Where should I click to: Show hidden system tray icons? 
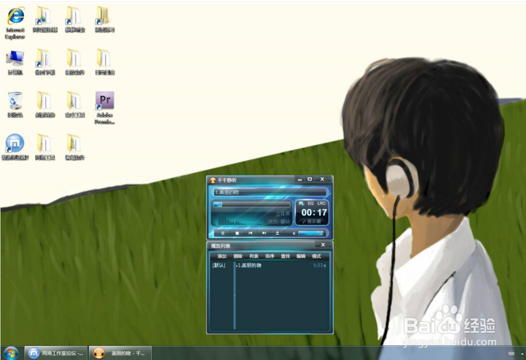click(522, 353)
